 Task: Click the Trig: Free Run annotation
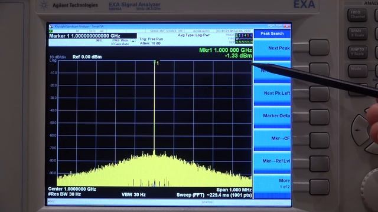pos(151,39)
